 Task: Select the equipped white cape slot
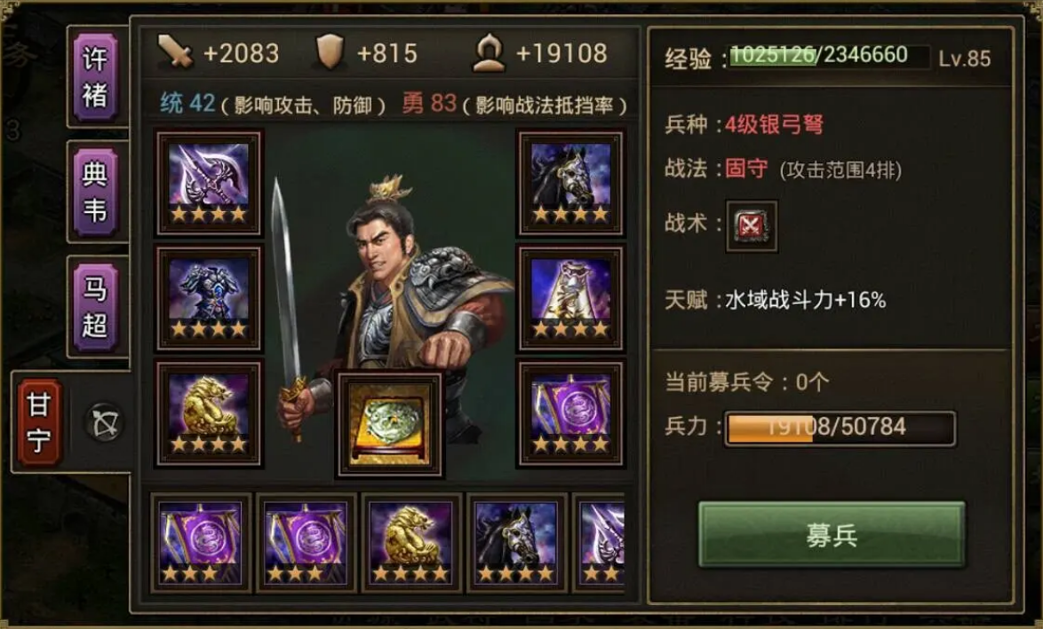(570, 298)
